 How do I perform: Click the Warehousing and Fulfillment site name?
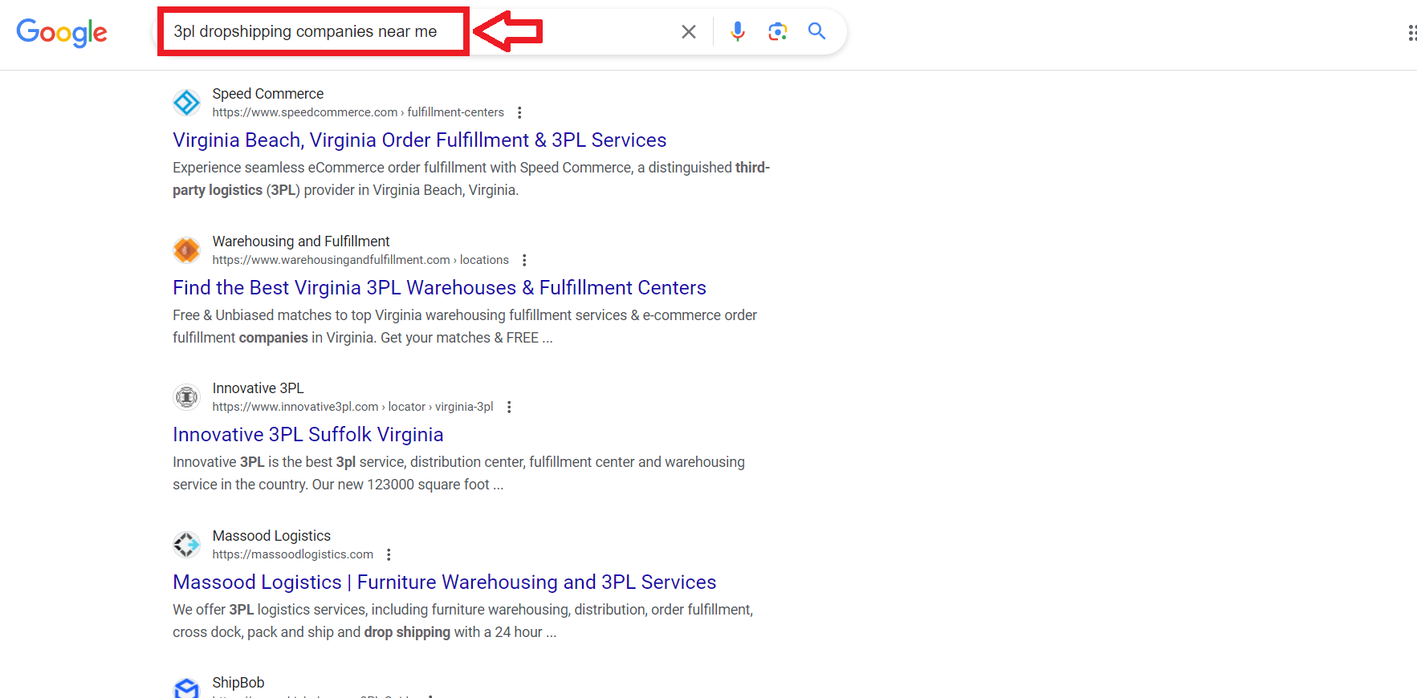[x=300, y=241]
